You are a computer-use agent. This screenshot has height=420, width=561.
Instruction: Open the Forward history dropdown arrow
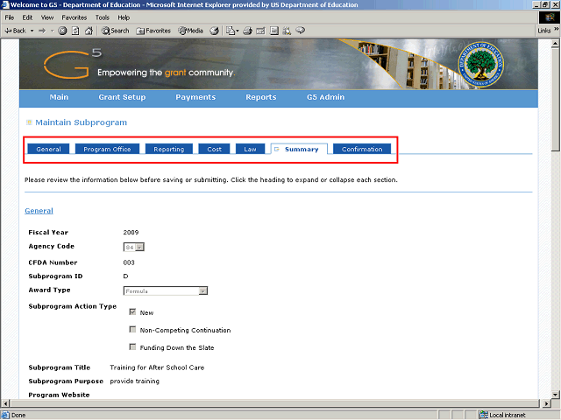(53, 31)
